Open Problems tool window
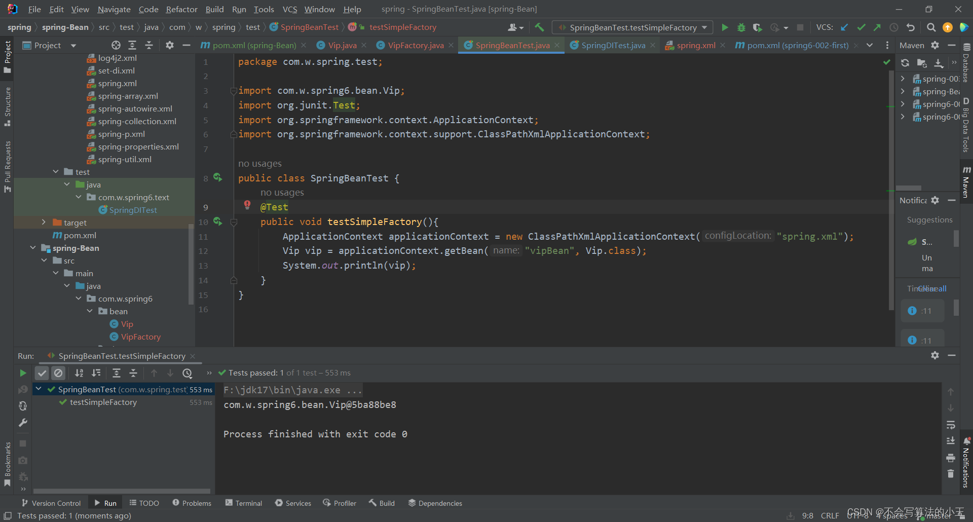 click(192, 503)
